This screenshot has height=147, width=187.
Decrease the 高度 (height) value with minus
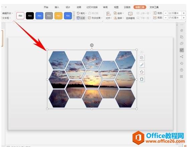coord(166,13)
